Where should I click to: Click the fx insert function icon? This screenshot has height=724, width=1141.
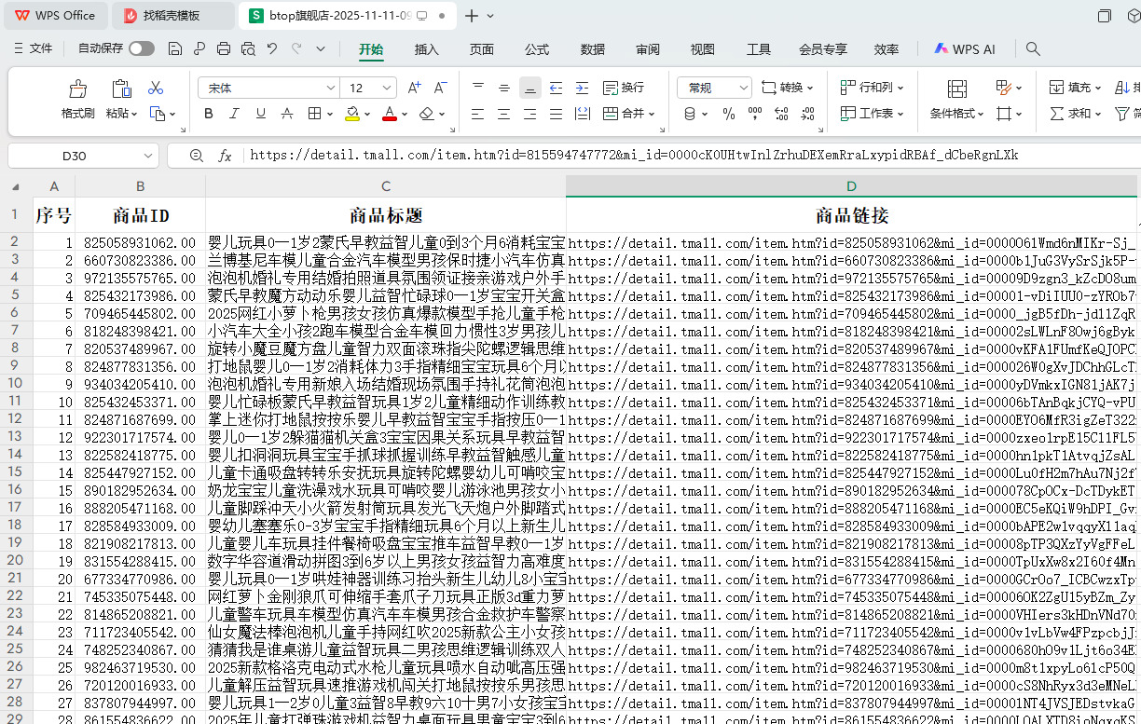pos(225,156)
